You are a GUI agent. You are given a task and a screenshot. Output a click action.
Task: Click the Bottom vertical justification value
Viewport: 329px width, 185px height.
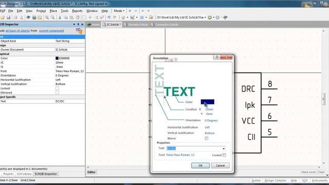pos(210,133)
